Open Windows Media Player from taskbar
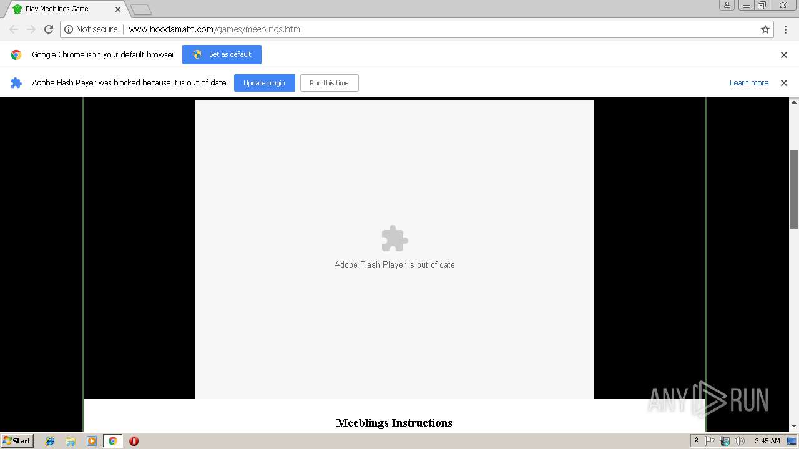 (92, 441)
